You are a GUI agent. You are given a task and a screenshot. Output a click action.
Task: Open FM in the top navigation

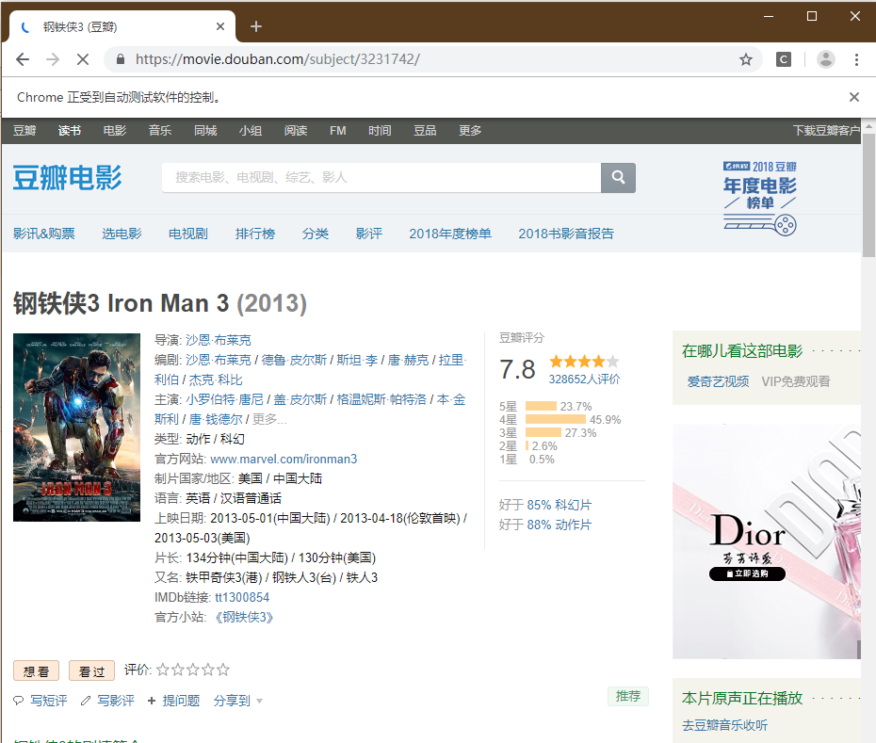[337, 131]
